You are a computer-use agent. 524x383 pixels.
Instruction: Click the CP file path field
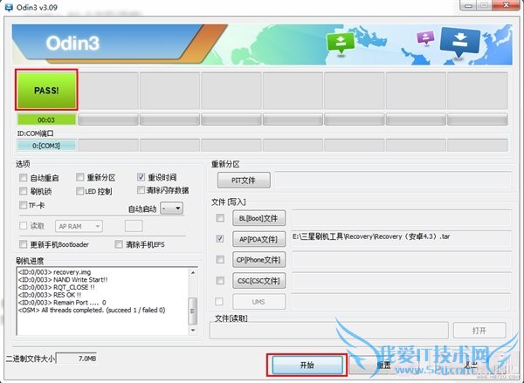pos(402,259)
